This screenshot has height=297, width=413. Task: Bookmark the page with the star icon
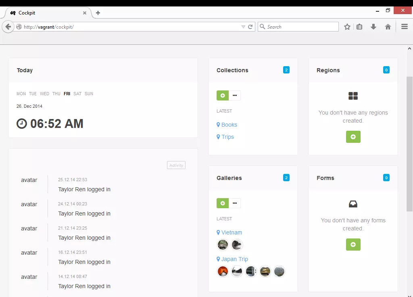tap(347, 26)
